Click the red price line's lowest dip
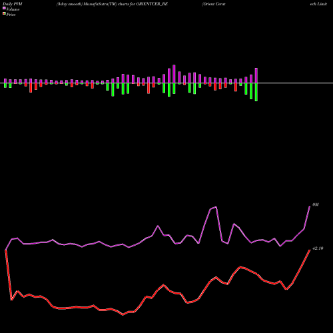This screenshot has width=333, height=333. [x=123, y=314]
